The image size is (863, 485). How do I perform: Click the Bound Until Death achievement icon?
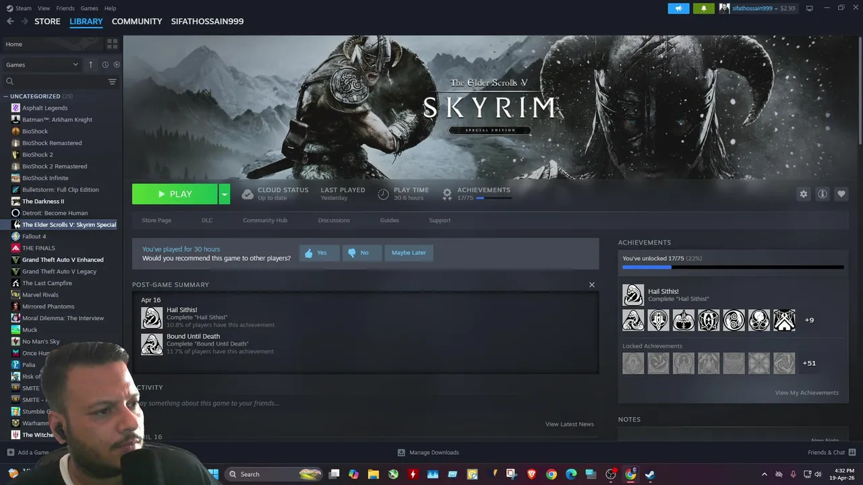(x=152, y=344)
